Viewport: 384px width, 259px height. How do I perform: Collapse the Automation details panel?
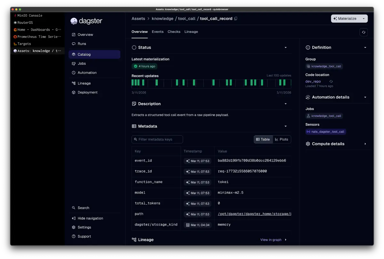click(x=365, y=97)
